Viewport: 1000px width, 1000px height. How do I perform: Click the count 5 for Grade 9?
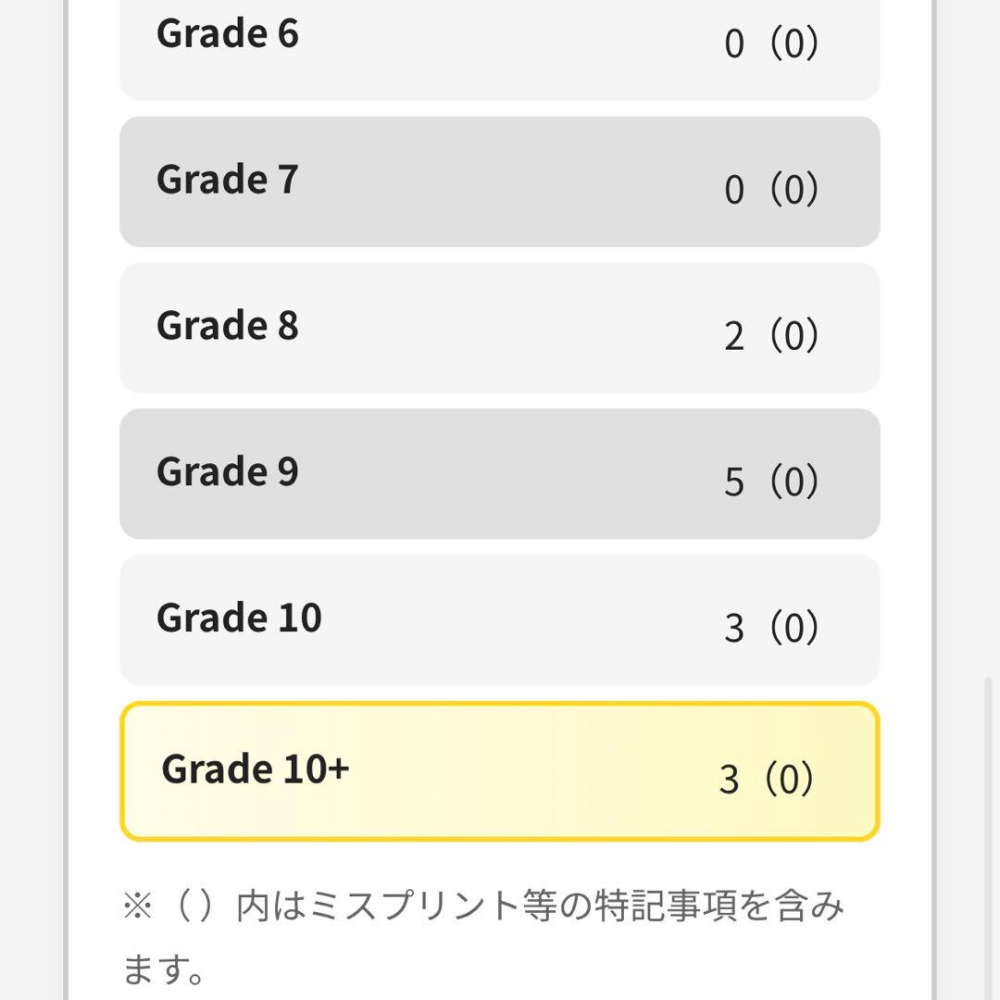734,482
